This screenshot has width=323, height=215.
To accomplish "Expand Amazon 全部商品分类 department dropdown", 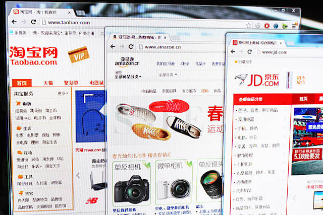I will click(x=128, y=76).
